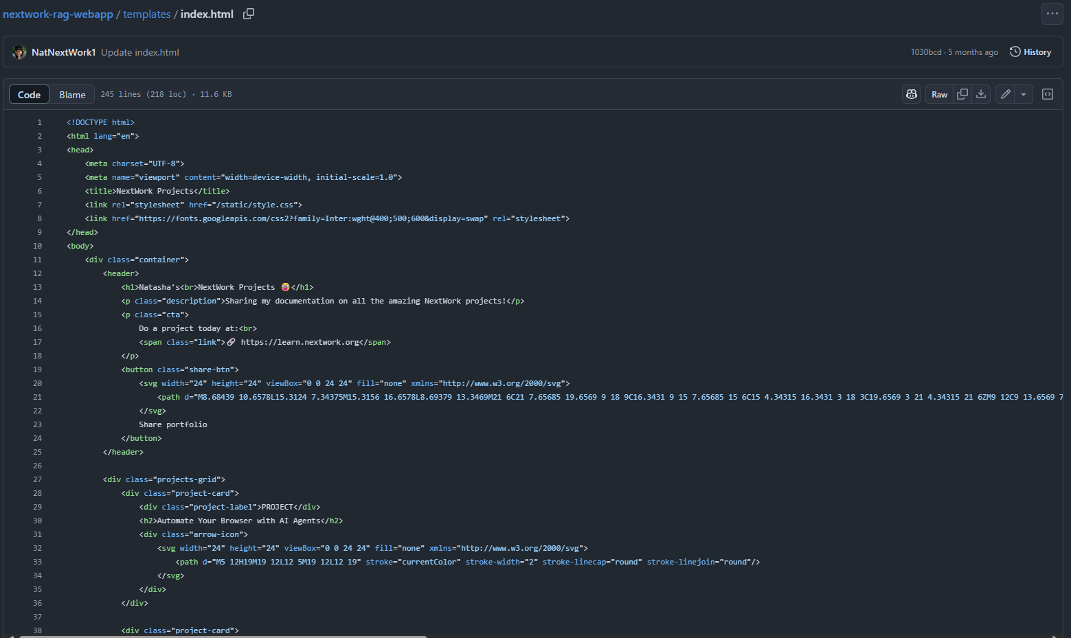
Task: Click the 'PROJECT' label text
Action: click(x=278, y=507)
